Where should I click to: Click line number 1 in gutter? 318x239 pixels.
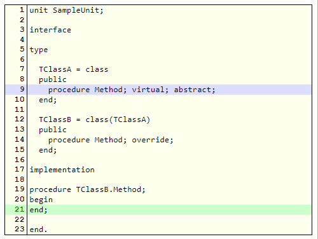click(22, 10)
